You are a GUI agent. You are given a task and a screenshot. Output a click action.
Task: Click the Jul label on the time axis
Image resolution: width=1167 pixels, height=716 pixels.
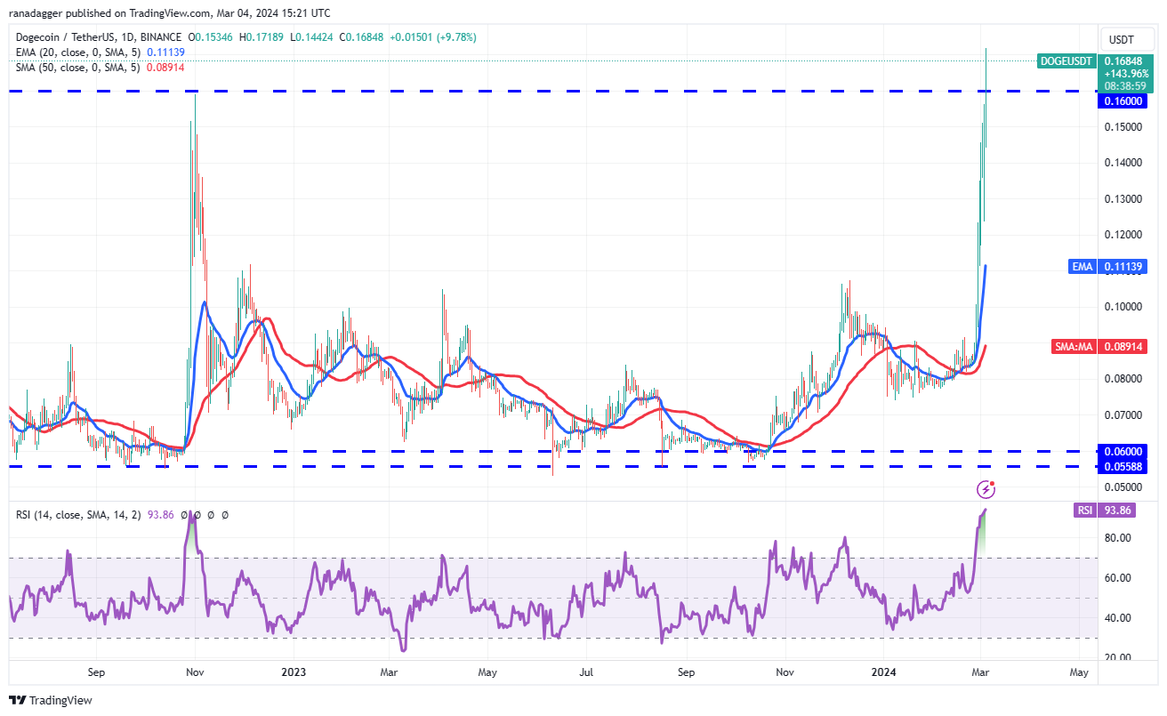[586, 673]
